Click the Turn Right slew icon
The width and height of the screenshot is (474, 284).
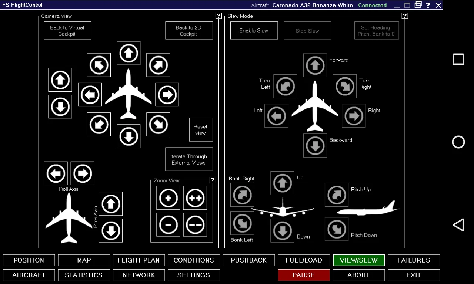(345, 86)
